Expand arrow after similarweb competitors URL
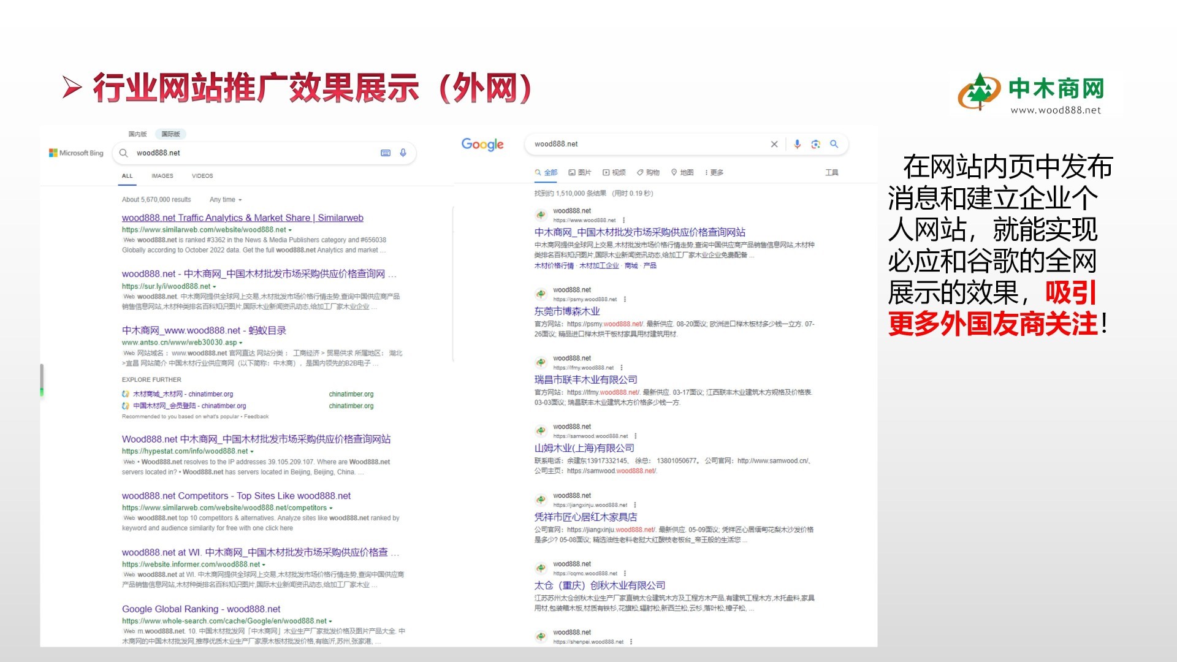This screenshot has width=1177, height=662. click(331, 508)
